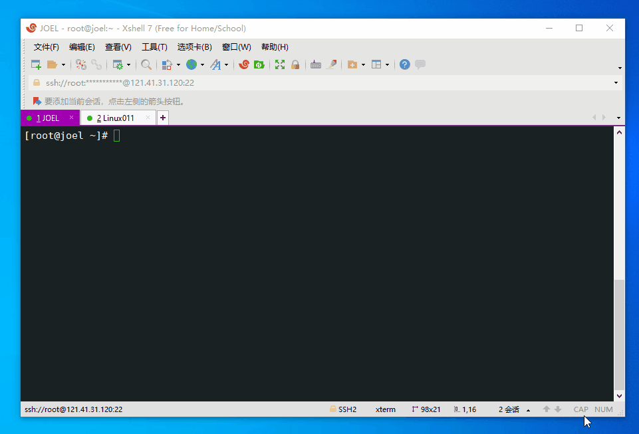
Task: Click the pane layout icon
Action: tap(376, 64)
